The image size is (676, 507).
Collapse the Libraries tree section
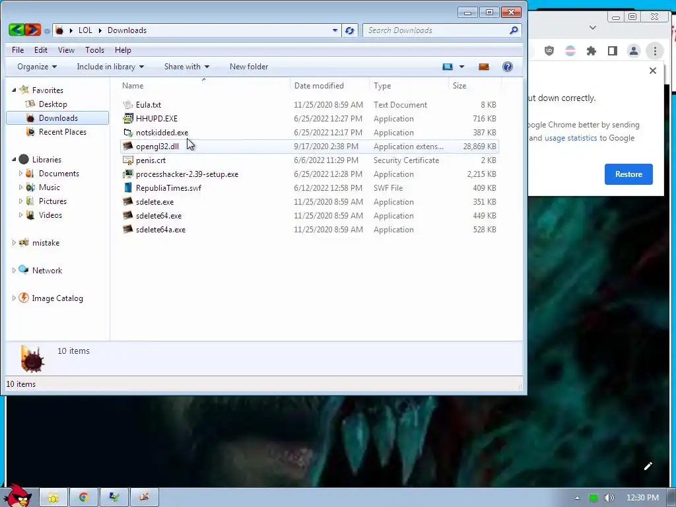[x=14, y=160]
